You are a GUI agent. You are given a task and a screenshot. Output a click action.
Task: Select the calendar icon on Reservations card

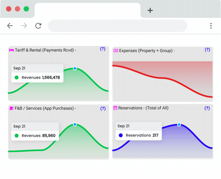point(116,108)
